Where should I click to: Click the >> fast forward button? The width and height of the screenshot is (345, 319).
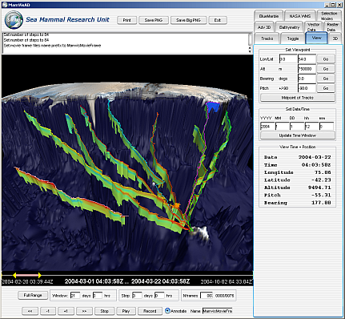point(84,311)
